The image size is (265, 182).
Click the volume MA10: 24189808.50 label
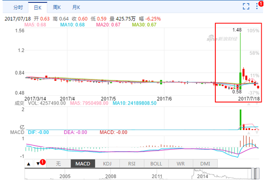[x=134, y=103]
